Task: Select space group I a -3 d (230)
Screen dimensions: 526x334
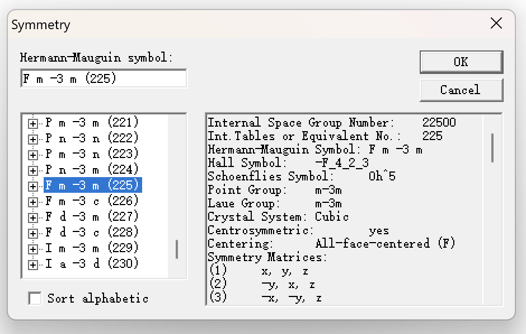Action: click(92, 263)
